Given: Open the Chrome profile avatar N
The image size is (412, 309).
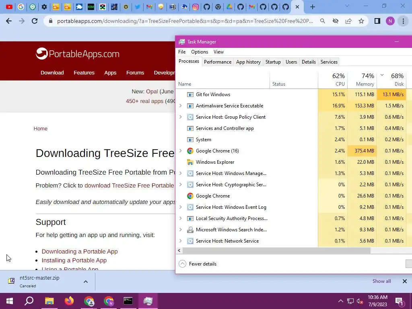Looking at the screenshot, I should (x=390, y=21).
